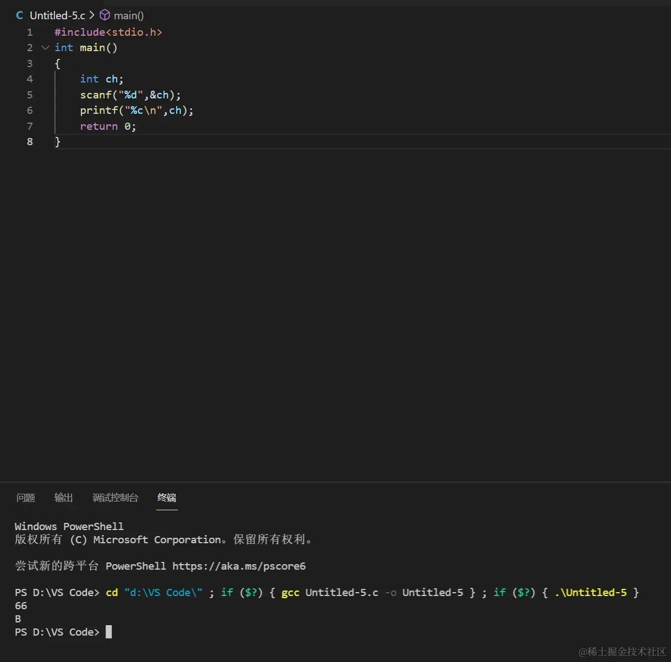Click the #include<stdio.h> line
Viewport: 671px width, 662px height.
108,32
